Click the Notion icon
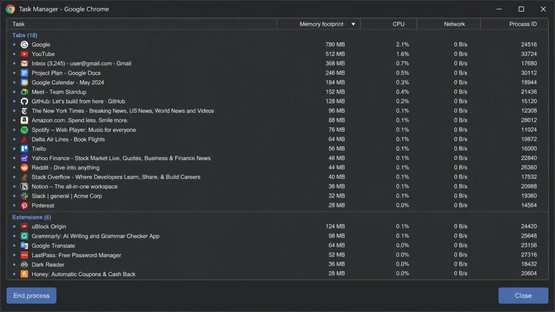The image size is (555, 312). (25, 187)
